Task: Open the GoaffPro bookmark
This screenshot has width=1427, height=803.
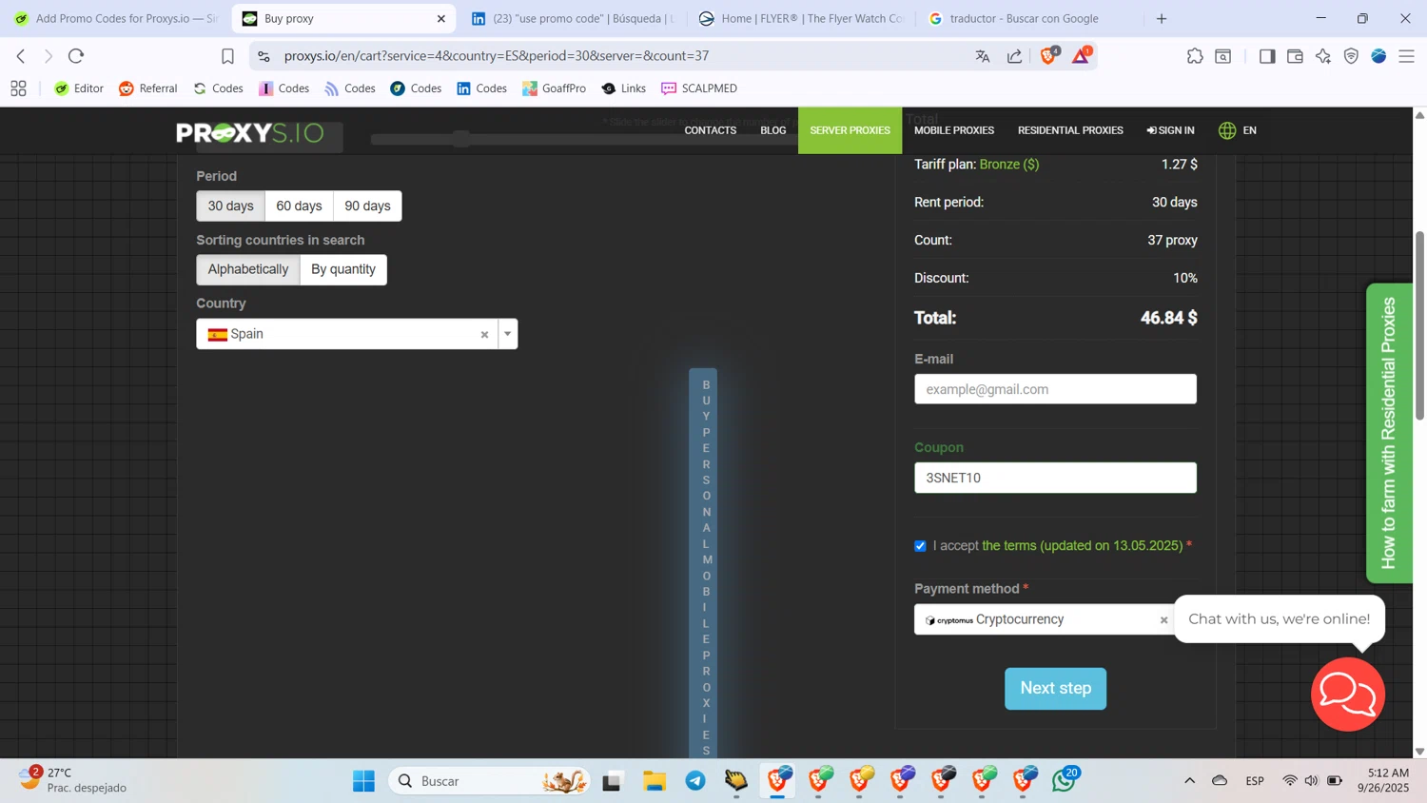Action: (555, 88)
